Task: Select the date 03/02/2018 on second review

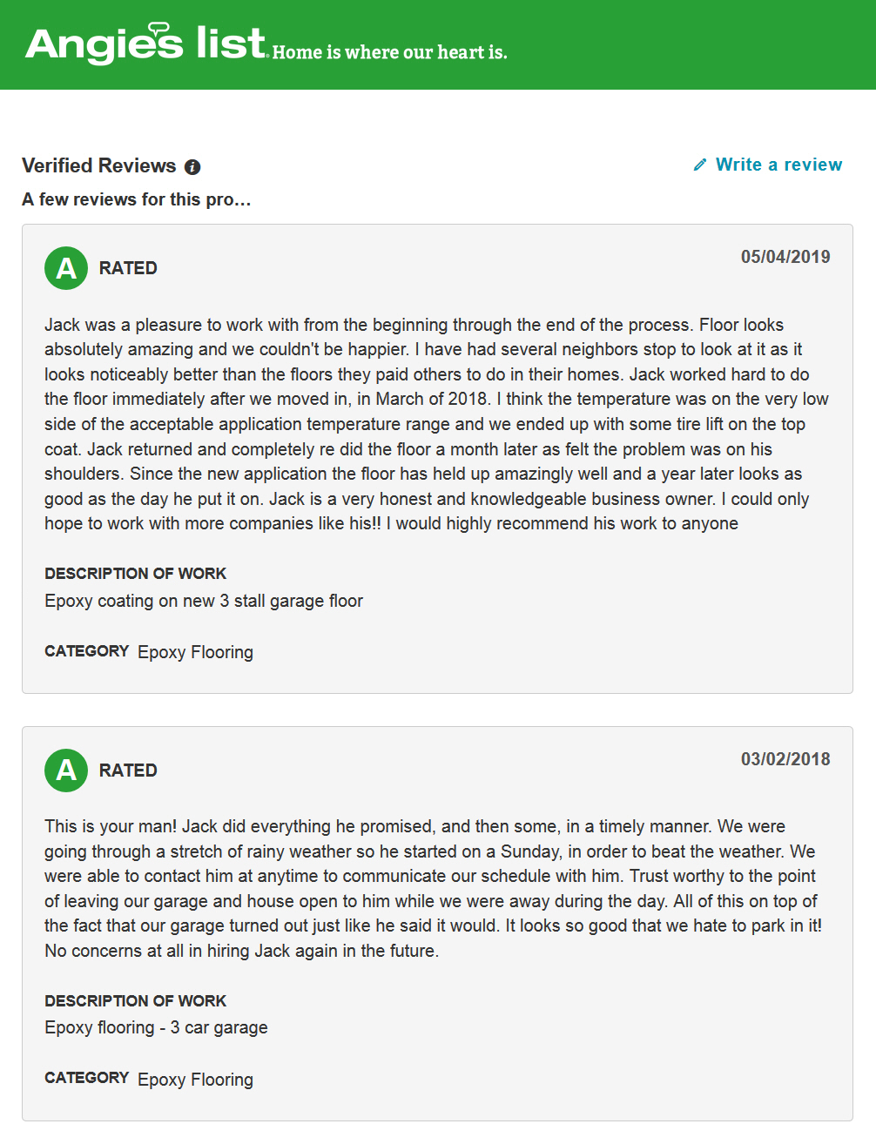Action: point(785,758)
